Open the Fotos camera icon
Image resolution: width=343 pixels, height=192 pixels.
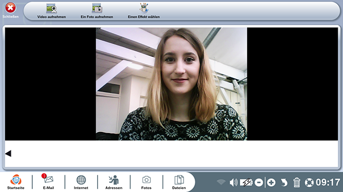(146, 180)
